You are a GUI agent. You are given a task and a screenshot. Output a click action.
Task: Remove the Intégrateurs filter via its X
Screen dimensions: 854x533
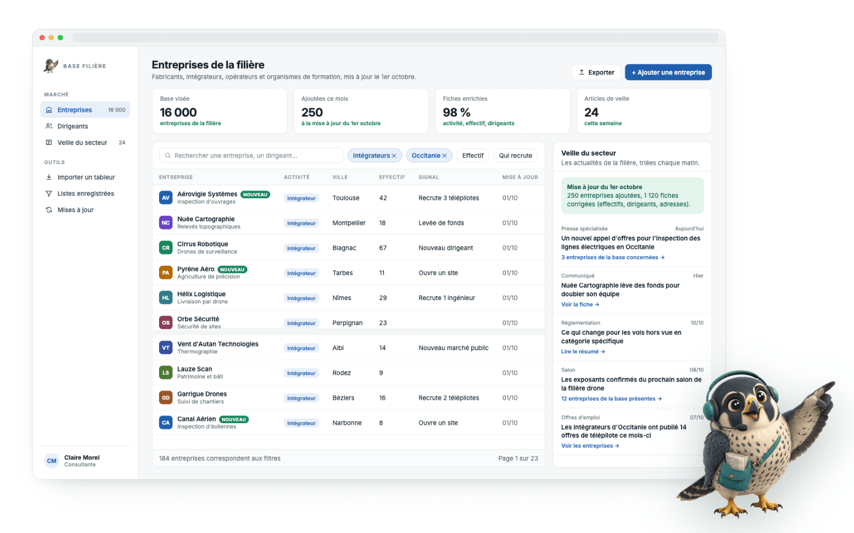coord(394,156)
